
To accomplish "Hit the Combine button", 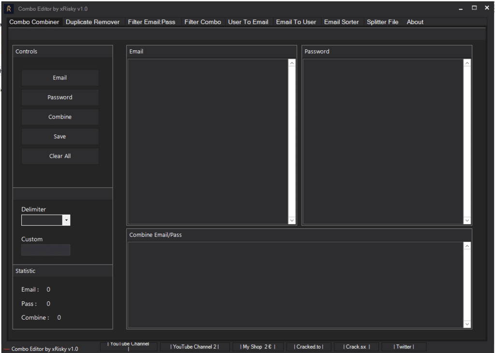I will tap(60, 117).
